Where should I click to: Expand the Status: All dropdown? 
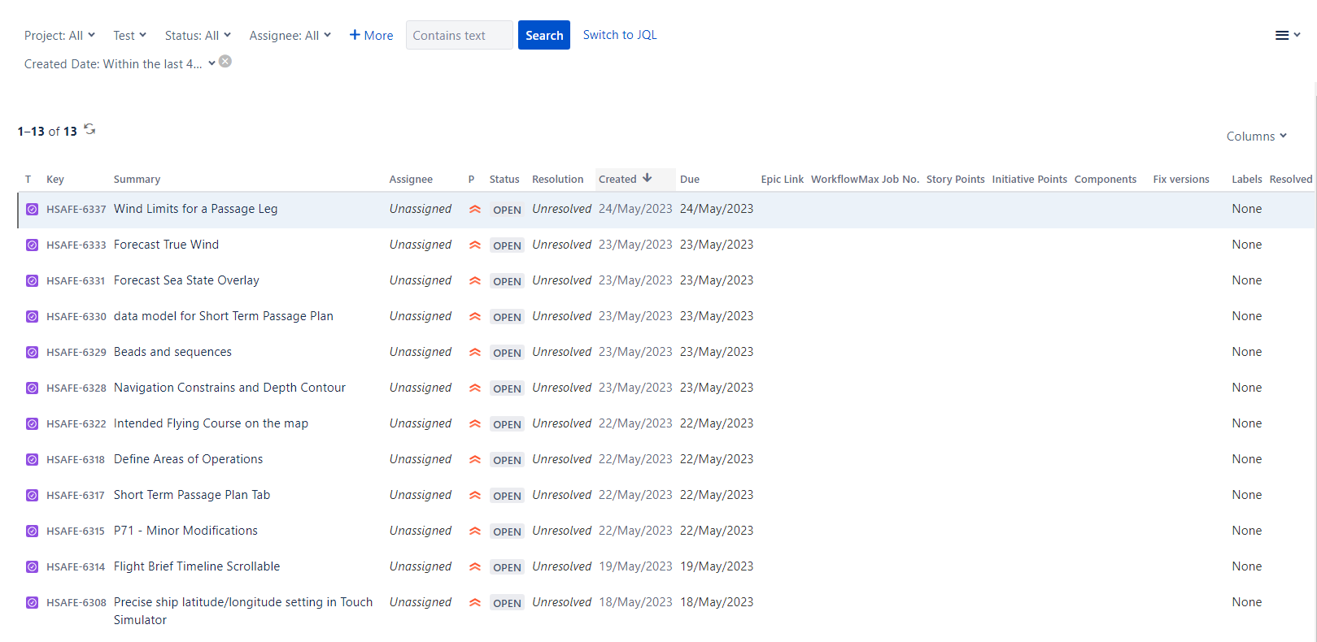pos(198,35)
